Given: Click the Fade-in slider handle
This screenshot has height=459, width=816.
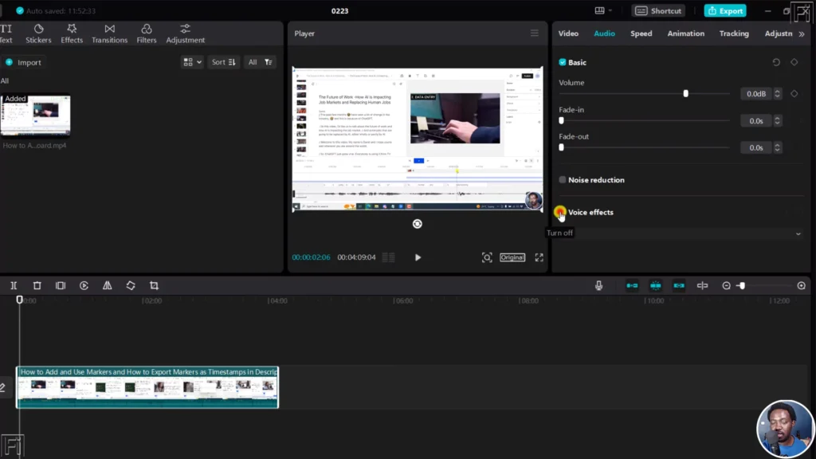Looking at the screenshot, I should click(x=561, y=121).
